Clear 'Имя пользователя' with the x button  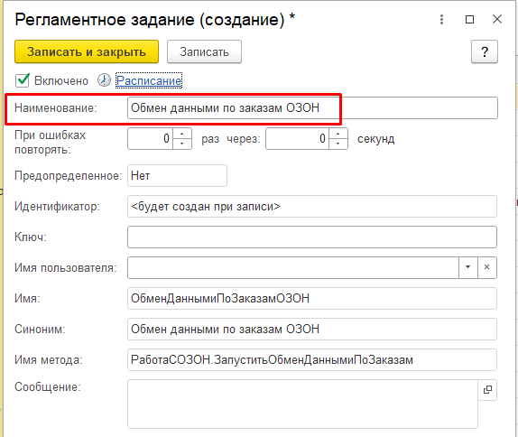[x=487, y=267]
